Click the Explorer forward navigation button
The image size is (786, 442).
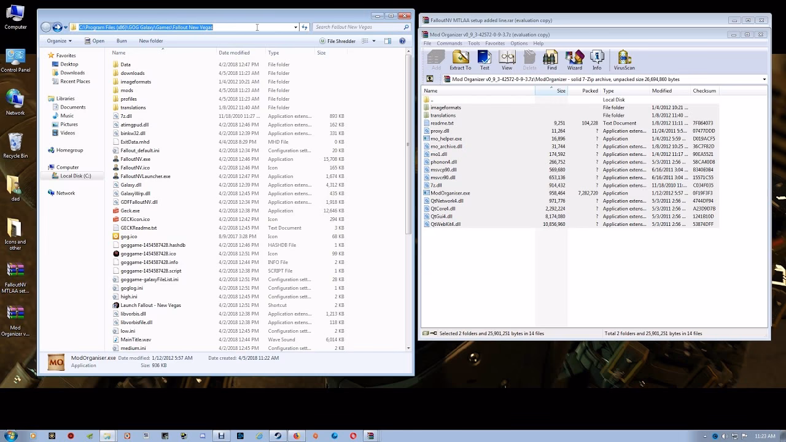[57, 27]
